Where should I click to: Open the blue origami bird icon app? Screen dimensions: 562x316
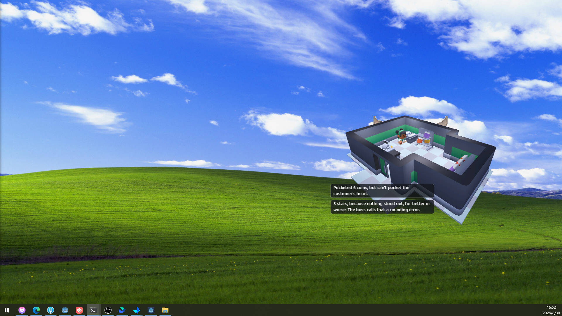click(137, 310)
